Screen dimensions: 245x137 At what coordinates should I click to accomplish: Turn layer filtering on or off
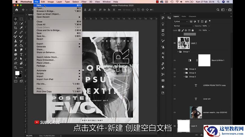click(210, 21)
